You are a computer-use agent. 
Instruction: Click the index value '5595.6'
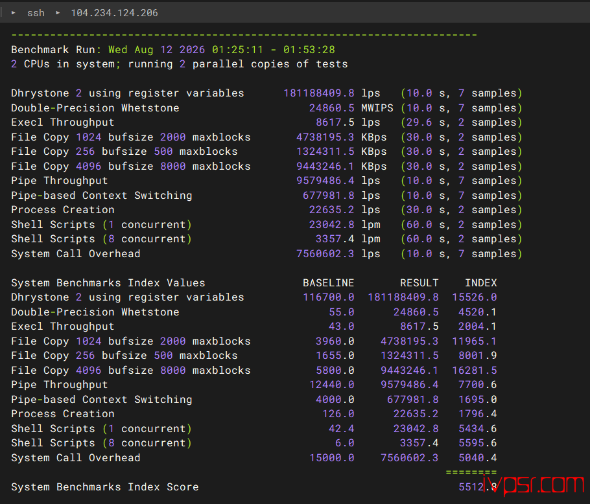477,443
